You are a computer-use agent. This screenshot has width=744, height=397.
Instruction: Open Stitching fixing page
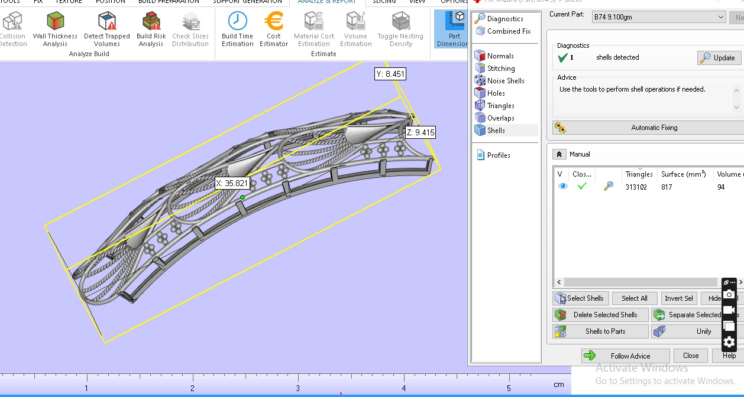(x=495, y=69)
